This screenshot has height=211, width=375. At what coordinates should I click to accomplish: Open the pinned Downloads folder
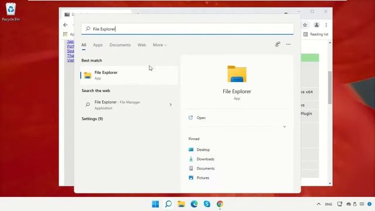[202, 159]
